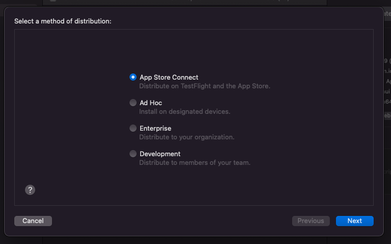Choose the Ad Hoc radio button
Viewport: 391px width, 244px height.
click(133, 103)
